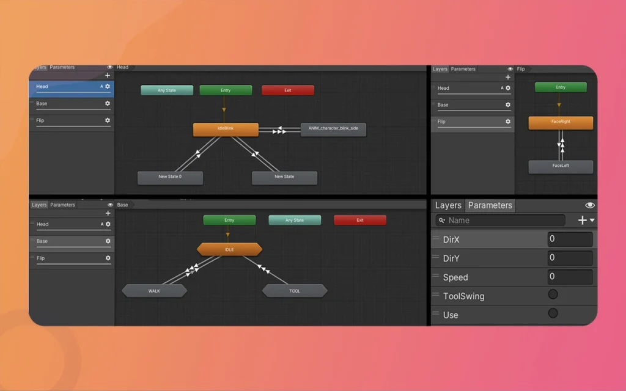
Task: Click the Head breadcrumb above the state graph
Action: (x=122, y=67)
